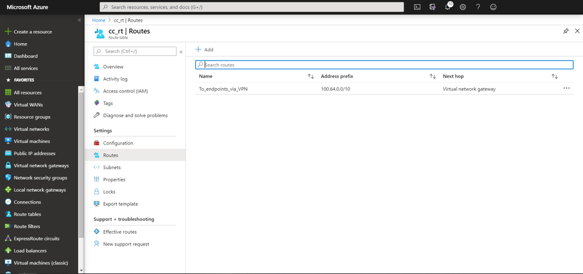Image resolution: width=583 pixels, height=274 pixels.
Task: Select Routes menu item
Action: click(135, 155)
